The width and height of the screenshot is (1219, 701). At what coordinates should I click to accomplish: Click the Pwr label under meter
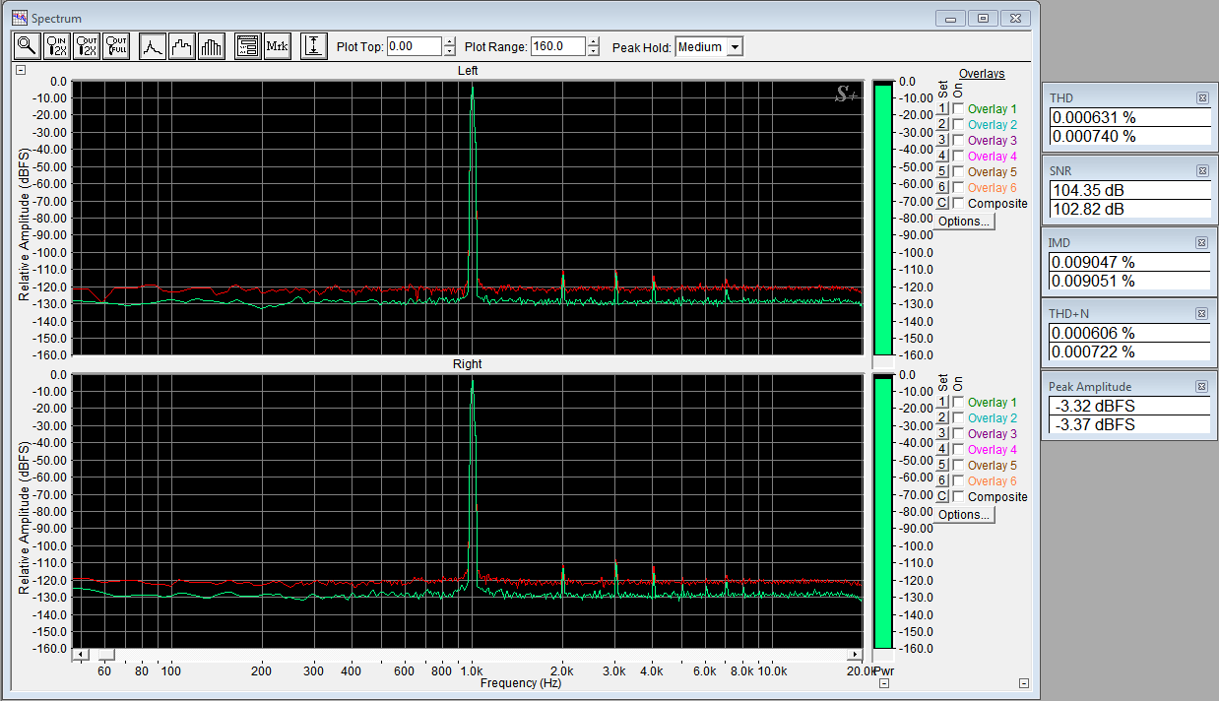pos(885,670)
